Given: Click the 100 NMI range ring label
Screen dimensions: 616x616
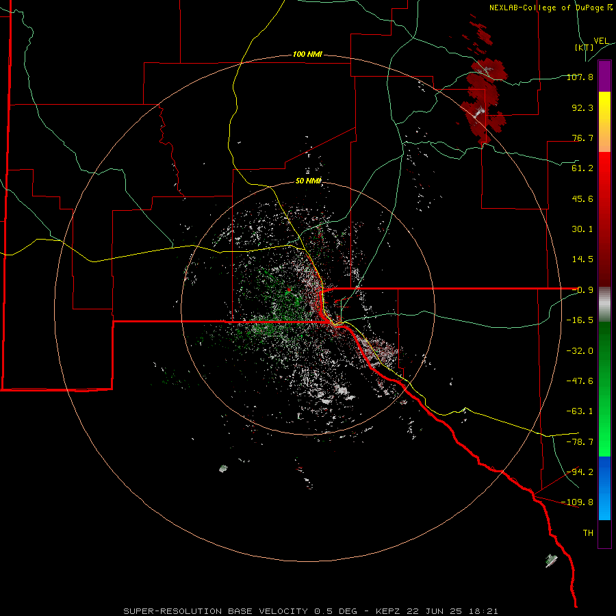Looking at the screenshot, I should click(307, 54).
